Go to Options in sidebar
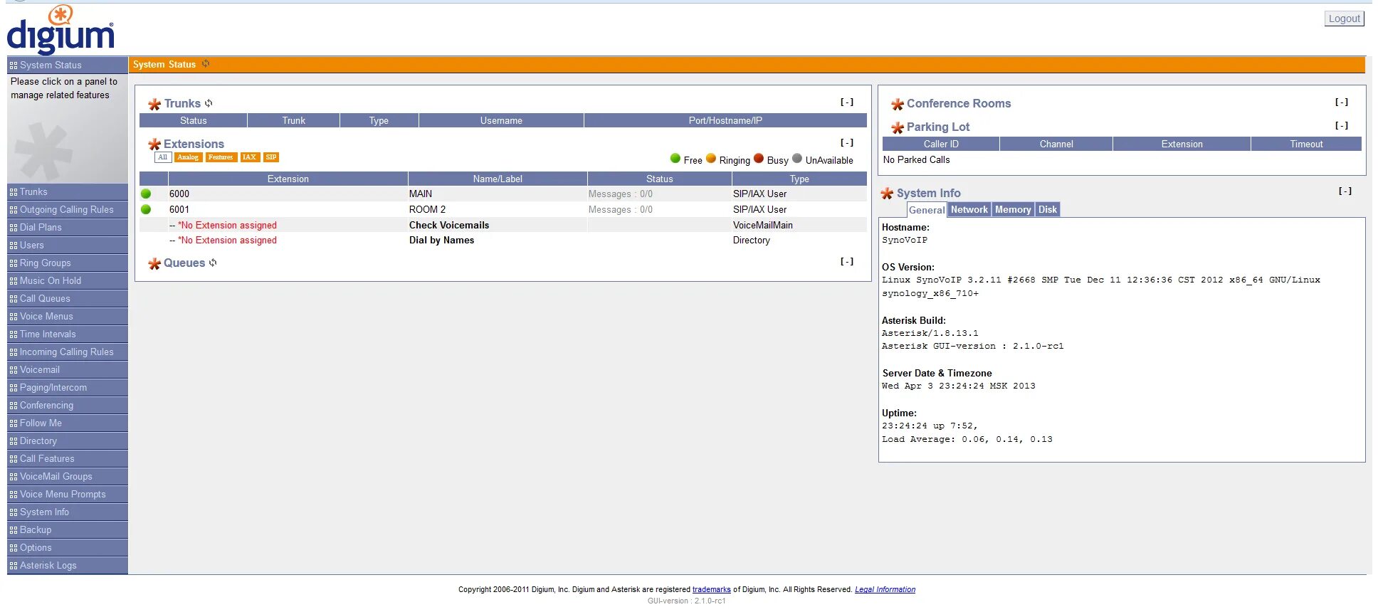This screenshot has height=612, width=1378. (x=68, y=548)
